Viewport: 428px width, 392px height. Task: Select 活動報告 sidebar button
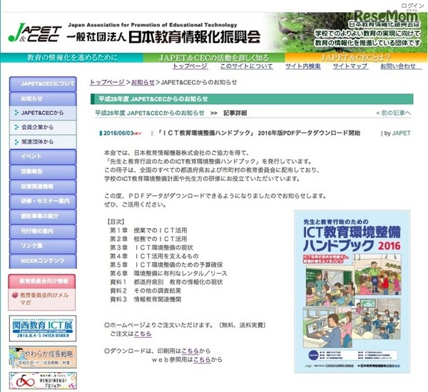click(43, 171)
